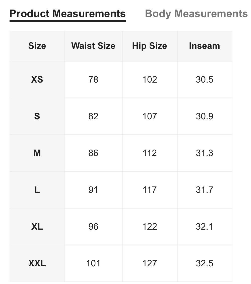Click the Waist Size column header
The image size is (251, 284).
pyautogui.click(x=93, y=46)
